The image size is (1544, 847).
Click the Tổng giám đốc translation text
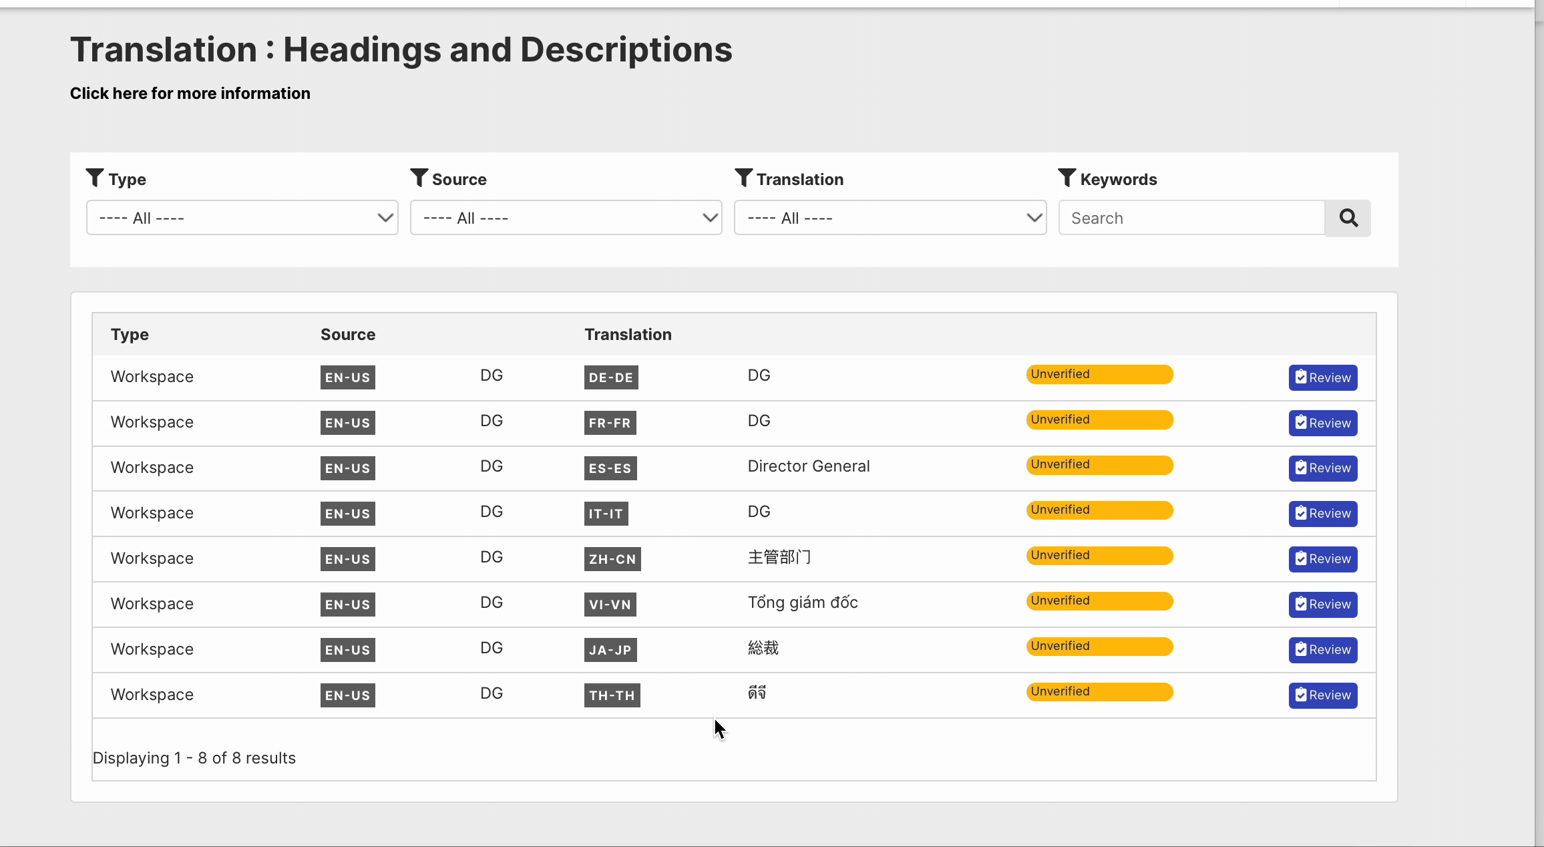[x=803, y=603]
